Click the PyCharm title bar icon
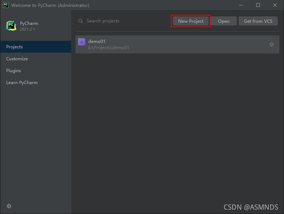This screenshot has height=214, width=284. [6, 5]
